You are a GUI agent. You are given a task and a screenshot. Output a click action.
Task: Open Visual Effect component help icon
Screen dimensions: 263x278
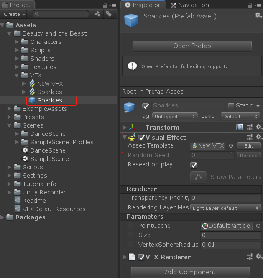[240, 137]
